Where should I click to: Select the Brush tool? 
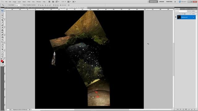click(x=2, y=27)
